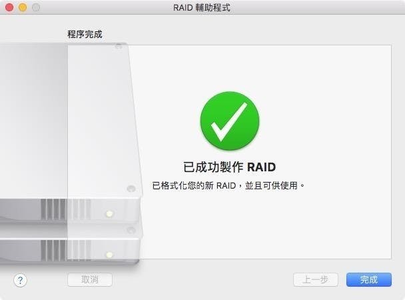The width and height of the screenshot is (405, 300).
Task: Click the 已成功製作 RAID headline
Action: click(x=229, y=167)
